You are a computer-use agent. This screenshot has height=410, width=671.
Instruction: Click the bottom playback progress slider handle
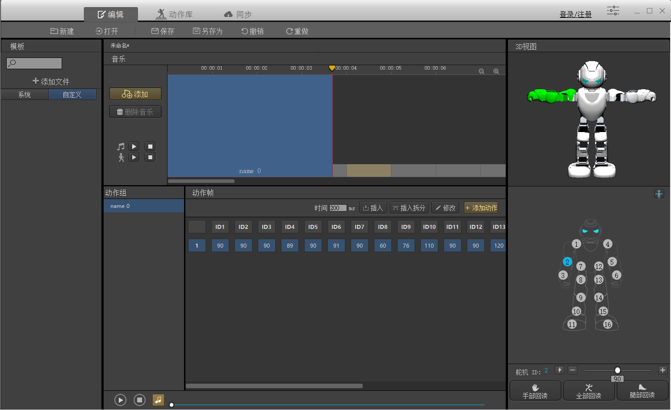click(172, 405)
